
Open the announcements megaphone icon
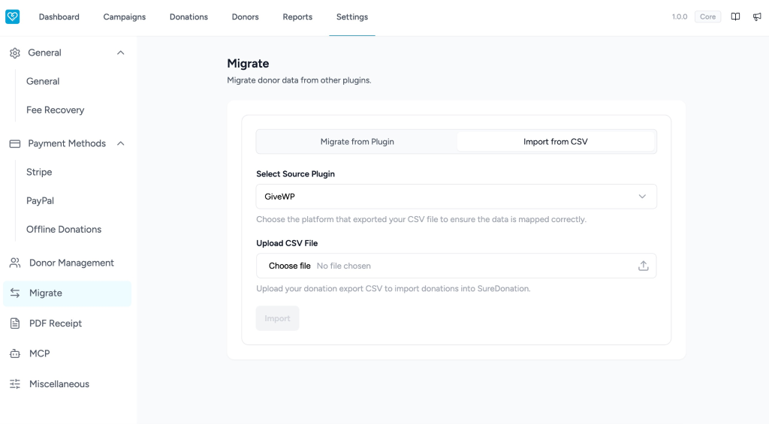(757, 17)
